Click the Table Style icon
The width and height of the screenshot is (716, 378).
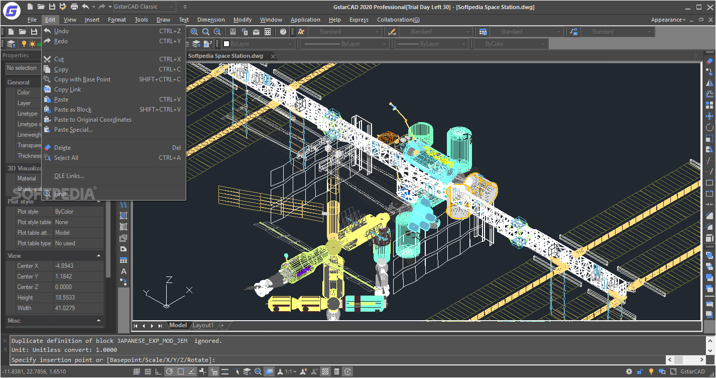pyautogui.click(x=483, y=32)
